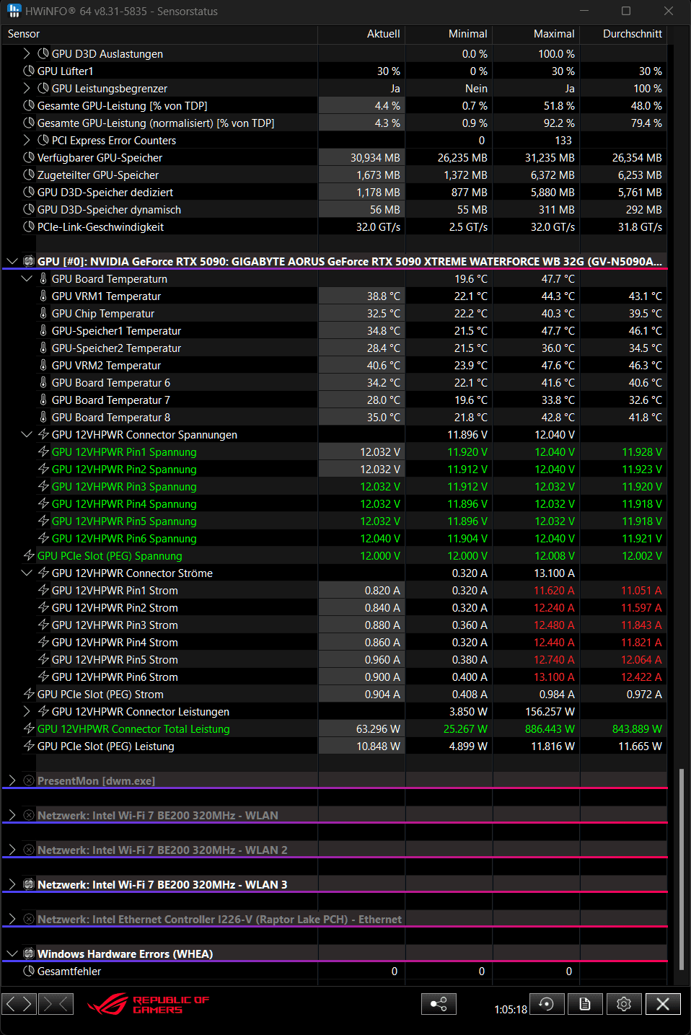This screenshot has height=1035, width=691.
Task: Click the 1:05:18 elapsed time readout
Action: [511, 1009]
